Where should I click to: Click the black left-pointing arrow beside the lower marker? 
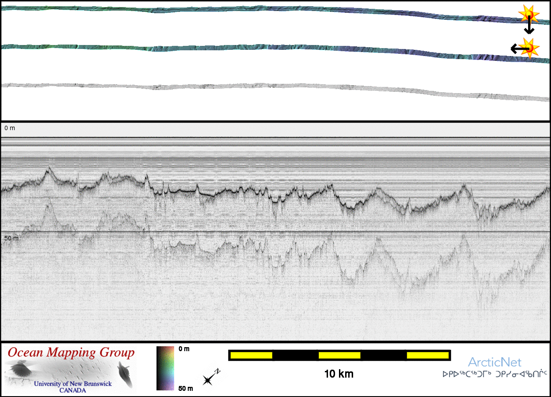[517, 49]
